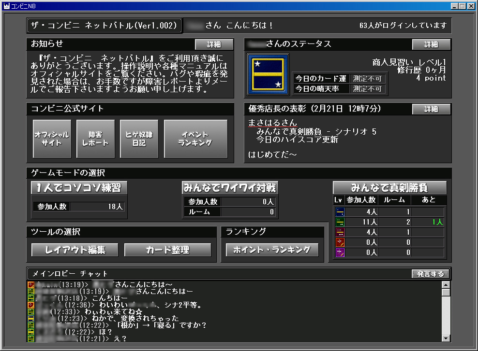Click the まさはるさん name link
The width and height of the screenshot is (478, 351).
[272, 123]
